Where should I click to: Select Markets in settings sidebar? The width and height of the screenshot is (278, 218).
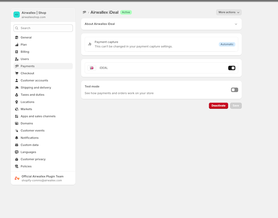click(x=43, y=109)
